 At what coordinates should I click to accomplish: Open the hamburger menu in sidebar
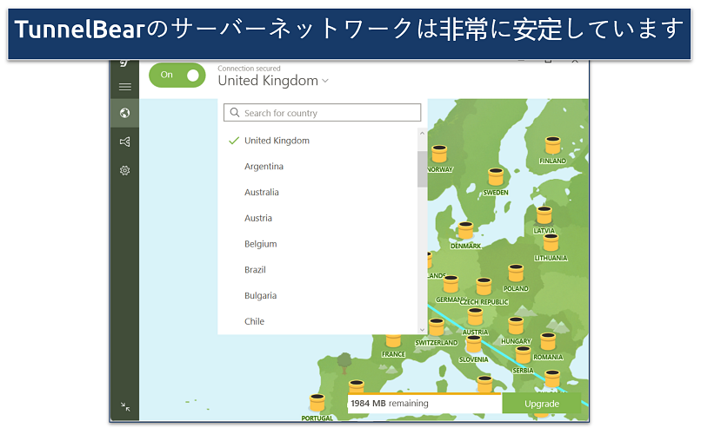coord(125,87)
